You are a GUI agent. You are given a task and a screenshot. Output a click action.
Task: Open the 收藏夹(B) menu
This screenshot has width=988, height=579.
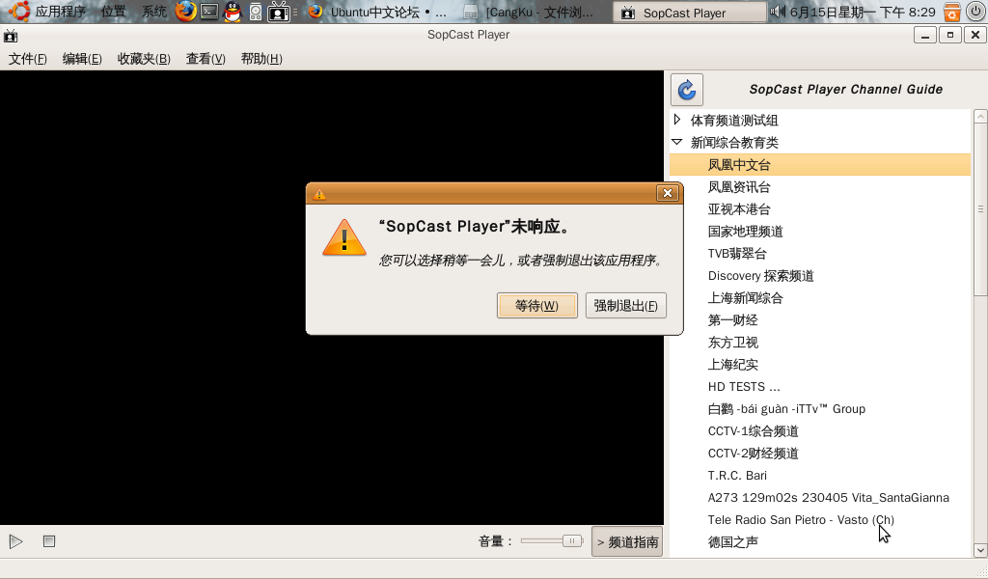click(144, 59)
